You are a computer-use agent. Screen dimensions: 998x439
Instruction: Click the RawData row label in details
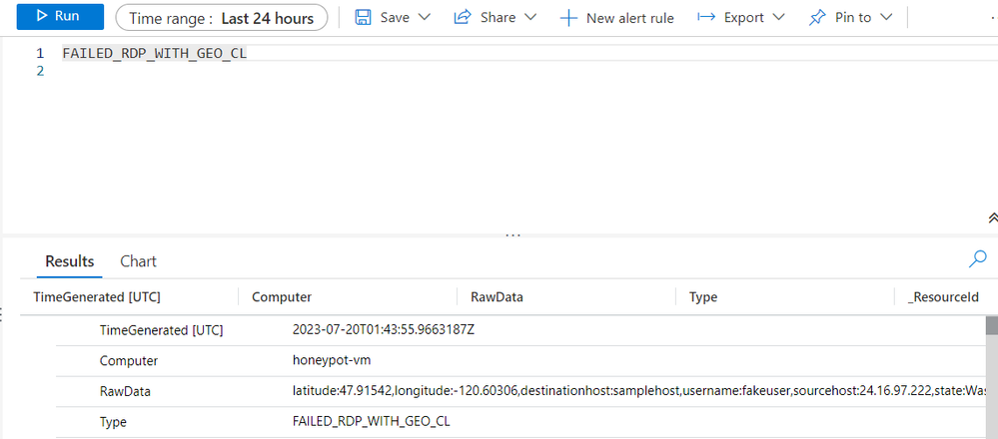(125, 391)
